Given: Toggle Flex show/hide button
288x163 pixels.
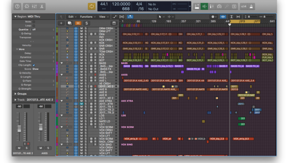Looking at the screenshot, I should (x=121, y=17).
